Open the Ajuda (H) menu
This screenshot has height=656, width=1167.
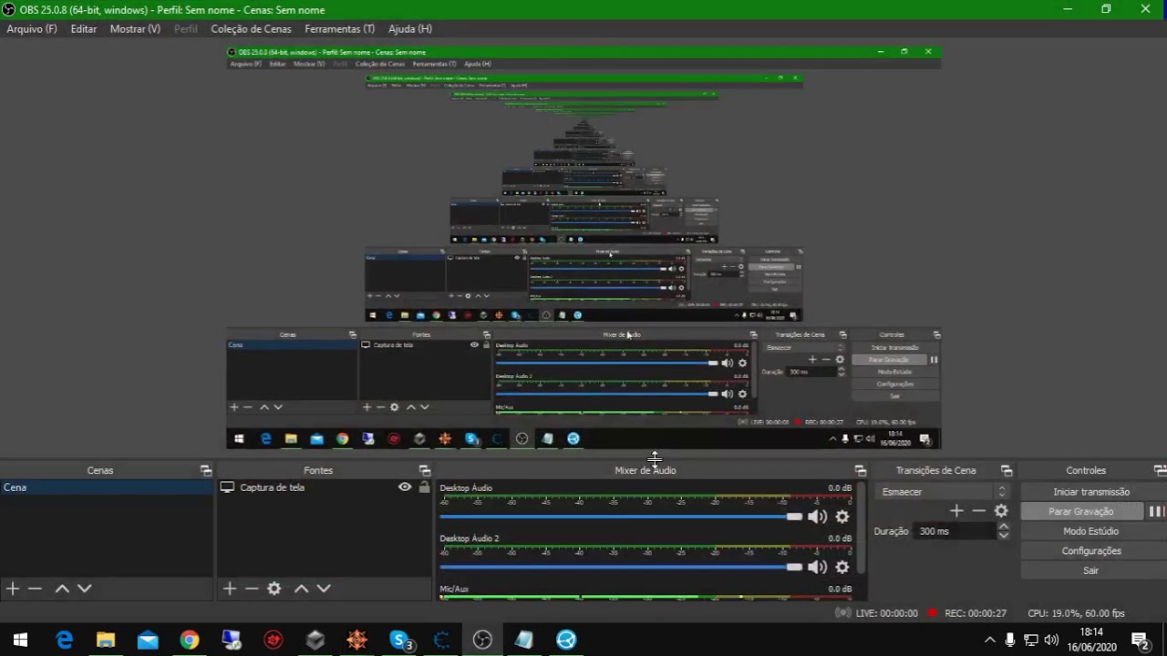(x=410, y=29)
